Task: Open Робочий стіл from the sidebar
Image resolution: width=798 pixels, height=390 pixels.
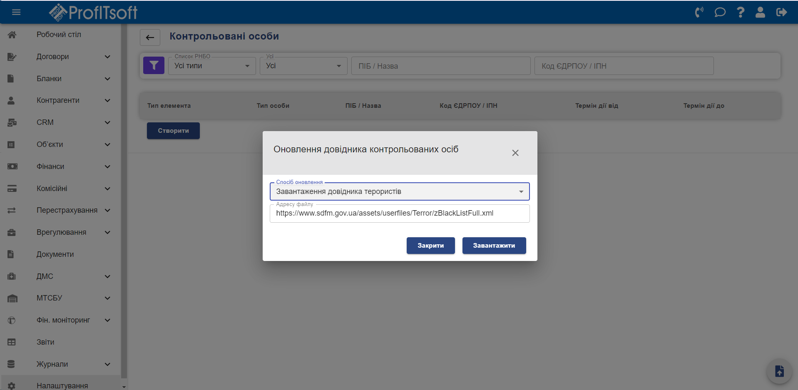Action: pyautogui.click(x=59, y=35)
